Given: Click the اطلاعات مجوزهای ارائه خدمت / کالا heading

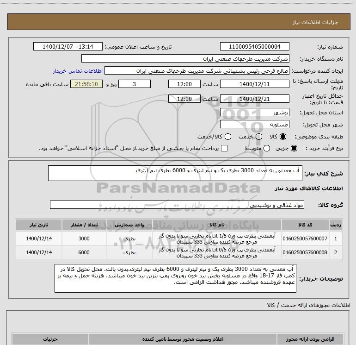Looking at the screenshot, I should (308, 305).
